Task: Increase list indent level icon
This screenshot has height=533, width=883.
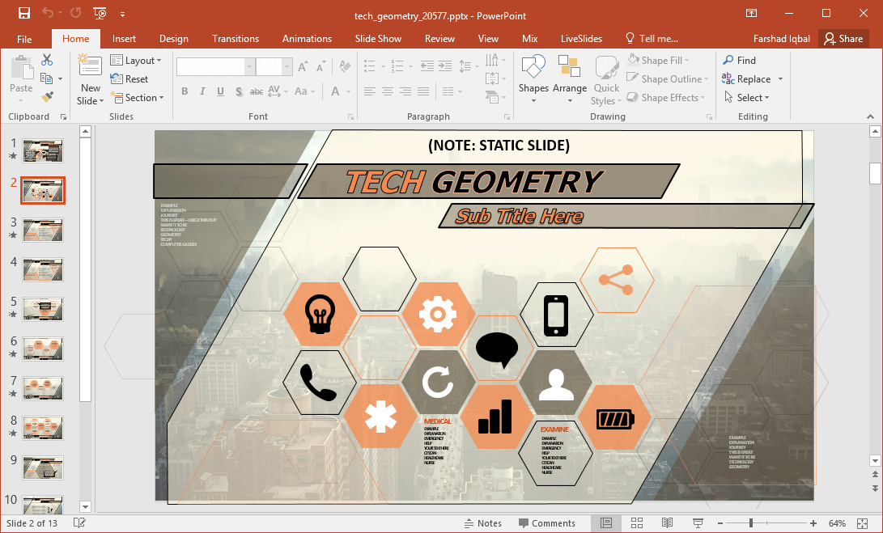Action: point(445,66)
